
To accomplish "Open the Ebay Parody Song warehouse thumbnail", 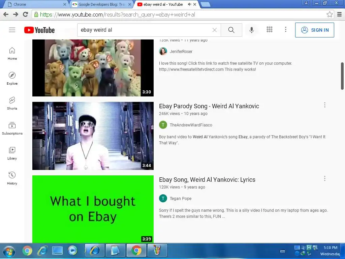I will tap(93, 136).
